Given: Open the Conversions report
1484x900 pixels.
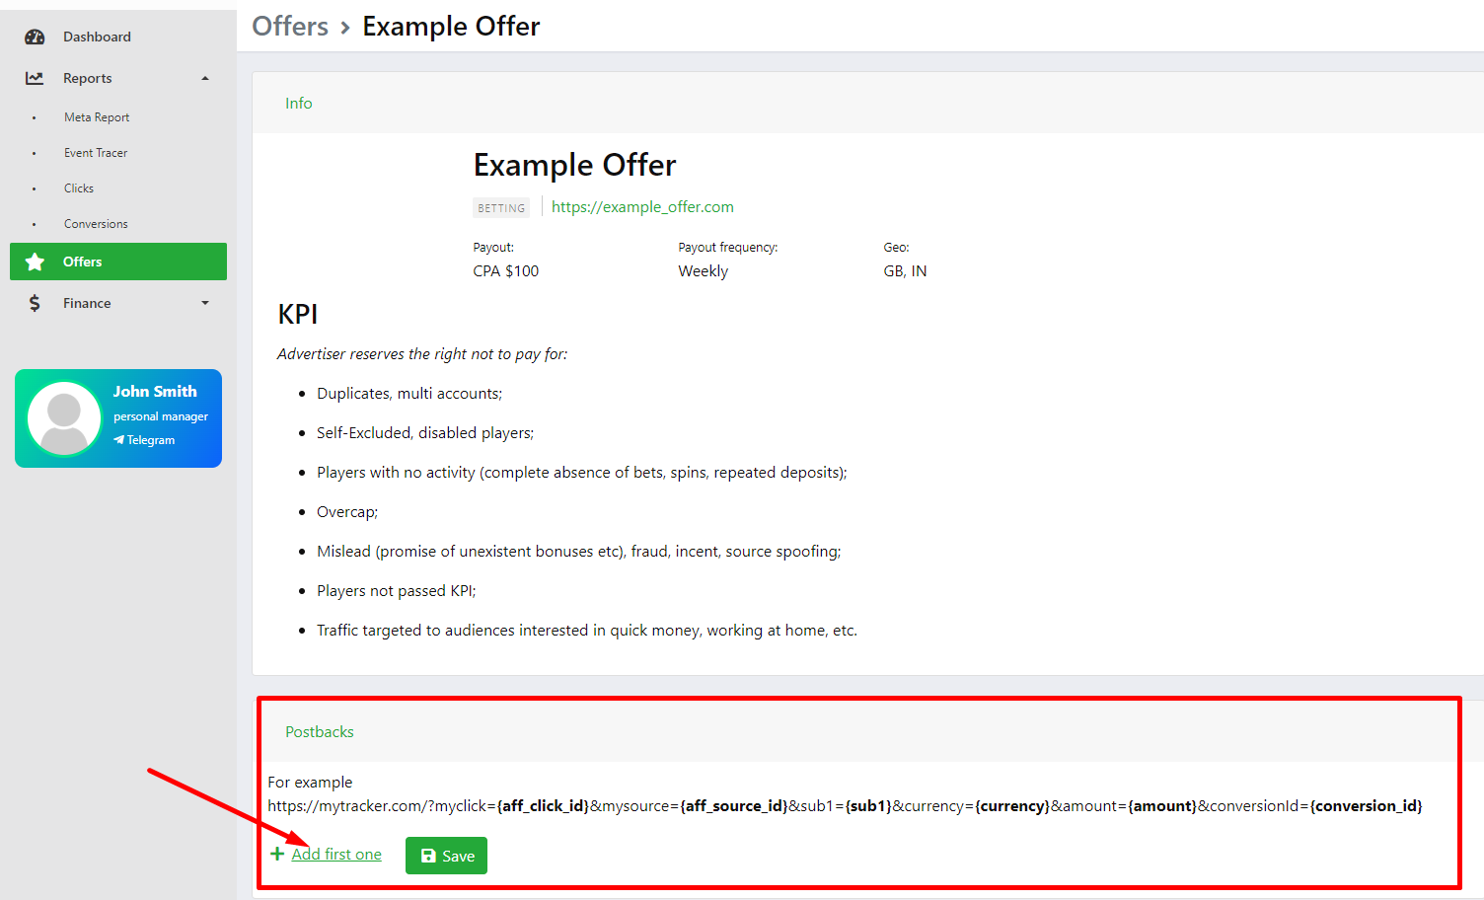Looking at the screenshot, I should coord(96,224).
